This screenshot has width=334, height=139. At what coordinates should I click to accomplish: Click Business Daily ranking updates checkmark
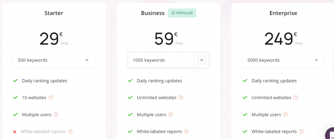(x=130, y=81)
